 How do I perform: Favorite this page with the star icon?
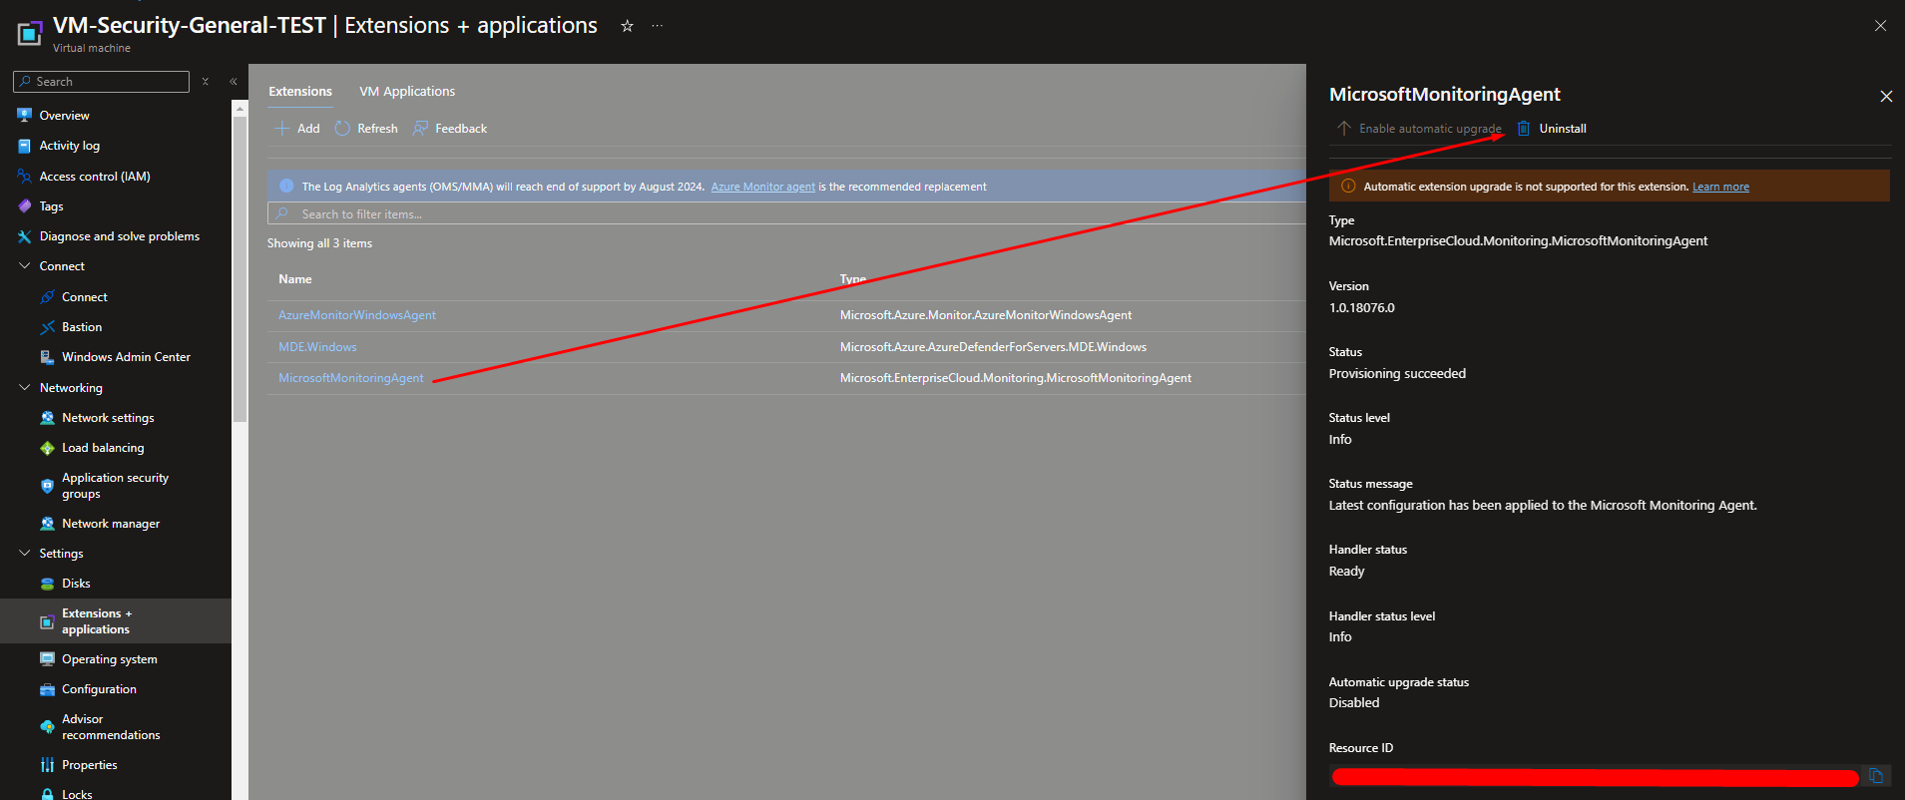click(627, 26)
